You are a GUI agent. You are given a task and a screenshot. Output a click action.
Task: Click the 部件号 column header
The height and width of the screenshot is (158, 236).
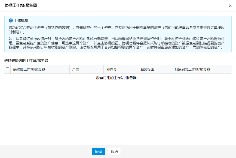pos(112,69)
